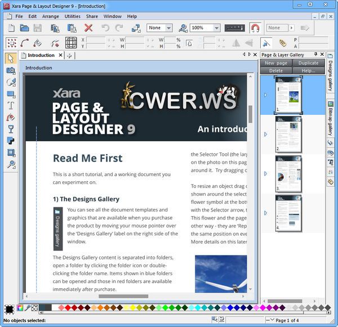
Task: Select the Photo tool camera icon
Action: [x=11, y=70]
